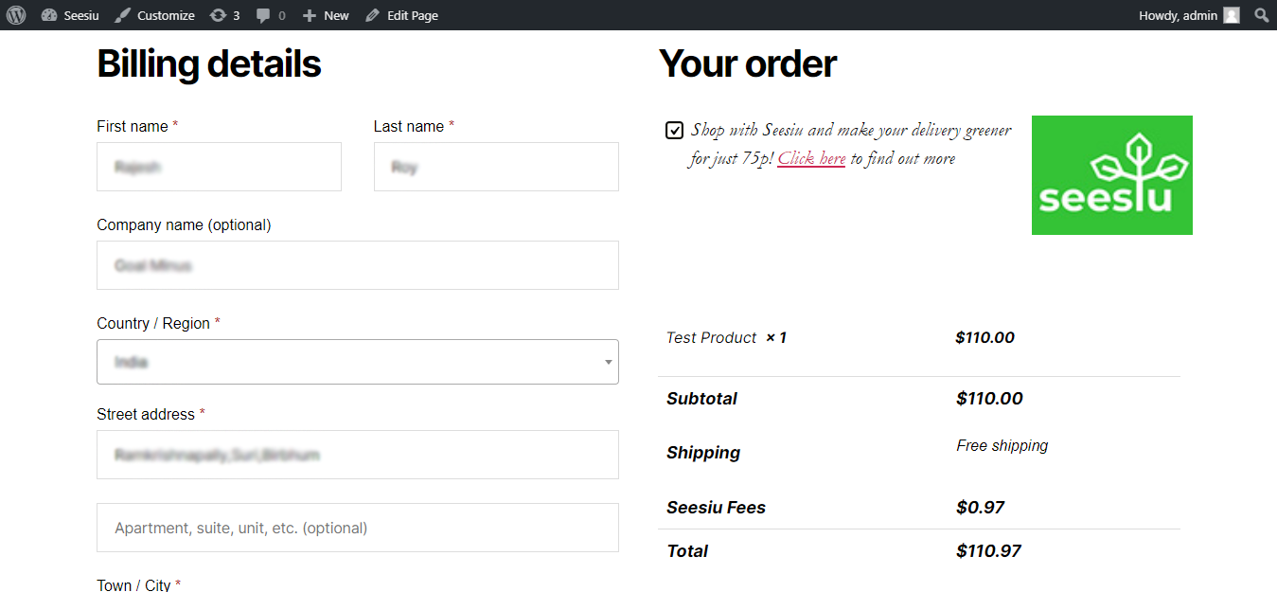Open the Seesiu site dashboard icon
This screenshot has height=592, width=1277.
[49, 15]
